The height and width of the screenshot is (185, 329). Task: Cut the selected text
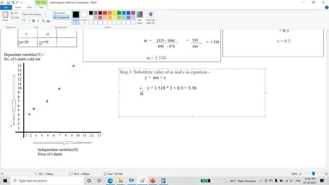pyautogui.click(x=14, y=13)
